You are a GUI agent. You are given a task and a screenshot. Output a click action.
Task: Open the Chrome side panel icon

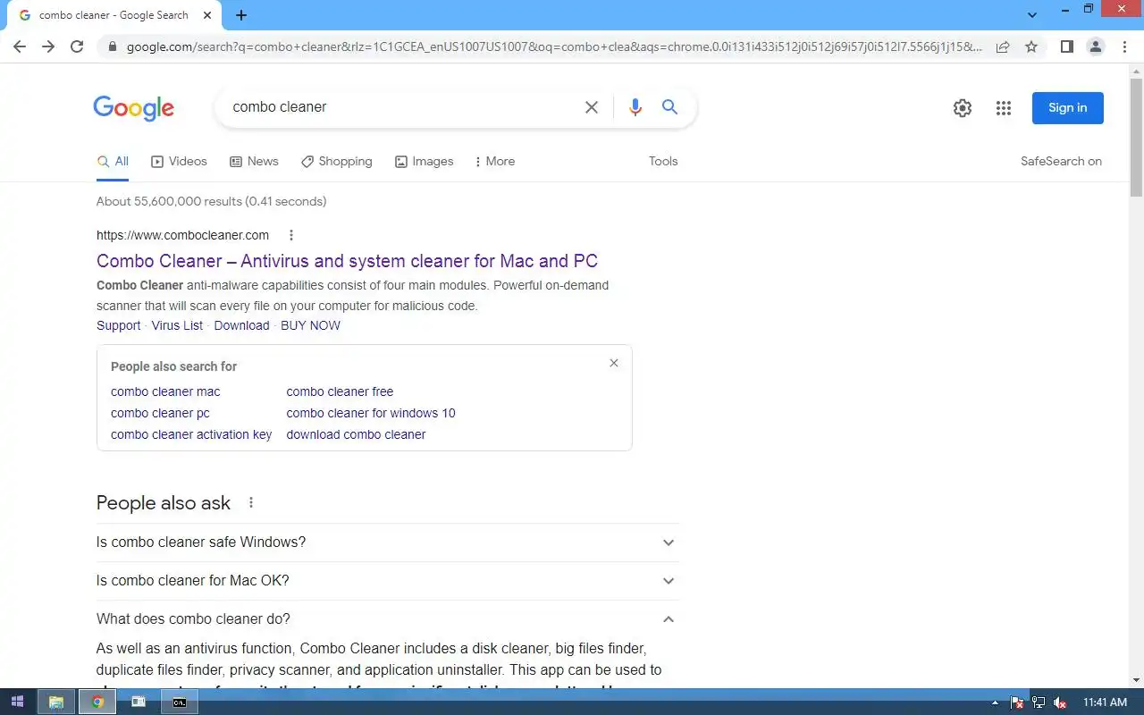pos(1066,46)
